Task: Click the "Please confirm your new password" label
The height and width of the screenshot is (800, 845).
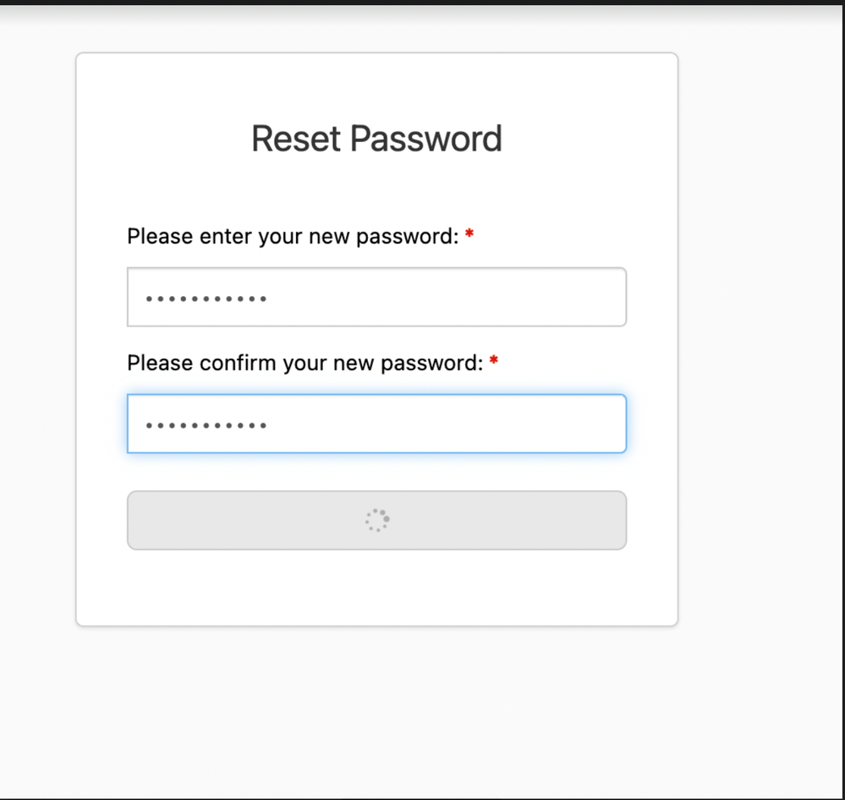Action: tap(305, 363)
